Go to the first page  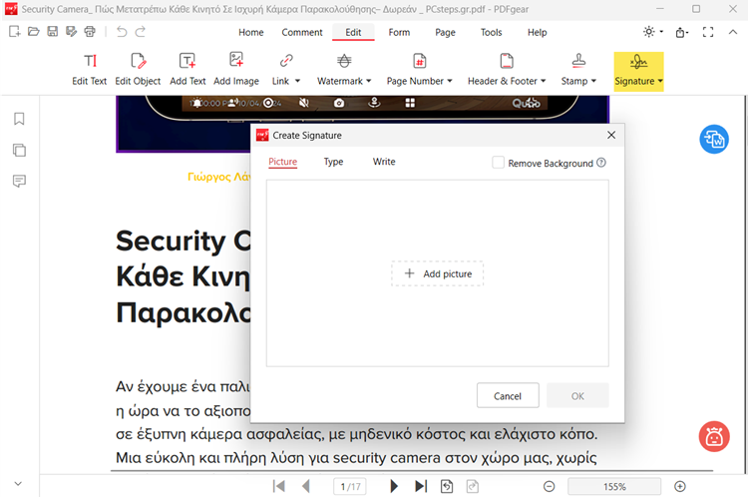click(278, 486)
